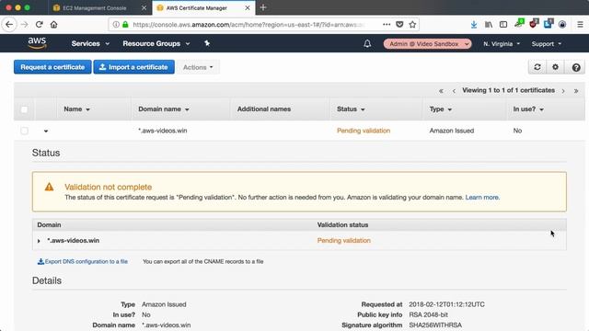Click Request a certificate button

52,67
